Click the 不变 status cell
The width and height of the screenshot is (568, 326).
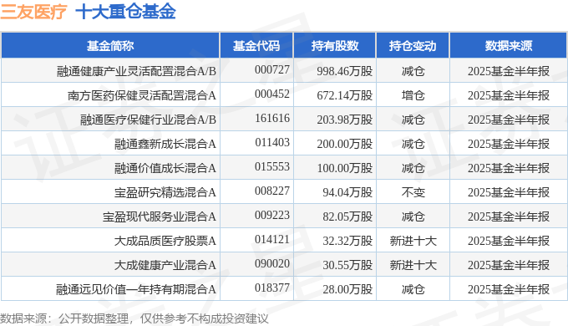413,192
